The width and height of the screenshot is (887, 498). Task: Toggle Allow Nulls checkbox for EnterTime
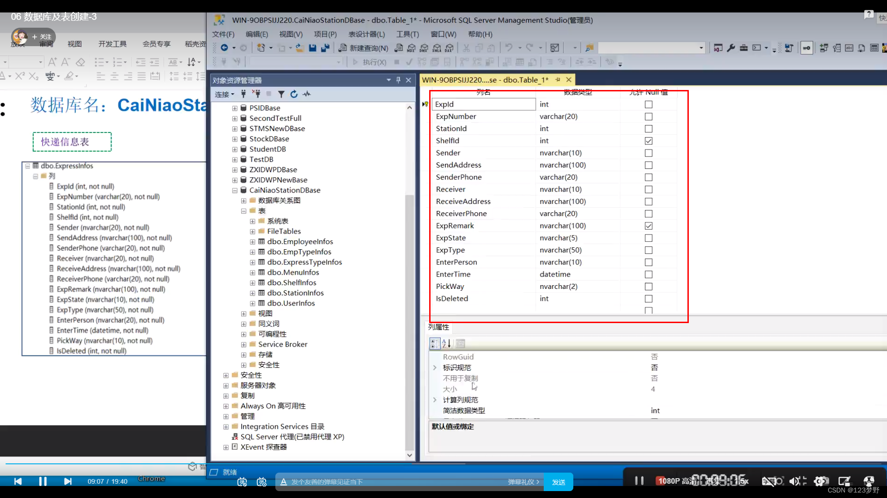[649, 275]
